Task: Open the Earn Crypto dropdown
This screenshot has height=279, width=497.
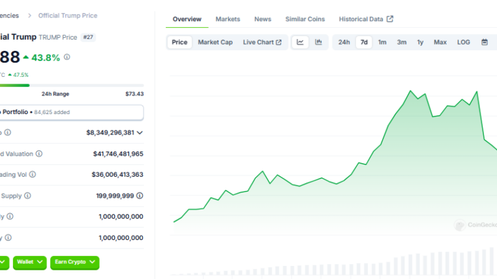Action: tap(75, 262)
